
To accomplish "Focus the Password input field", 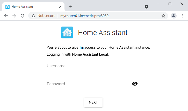I will [x=88, y=84].
